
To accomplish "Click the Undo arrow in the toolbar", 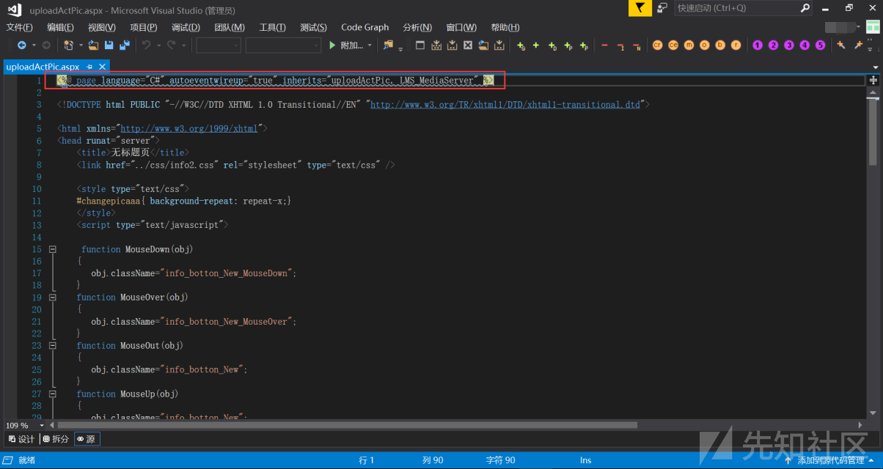I will [147, 45].
